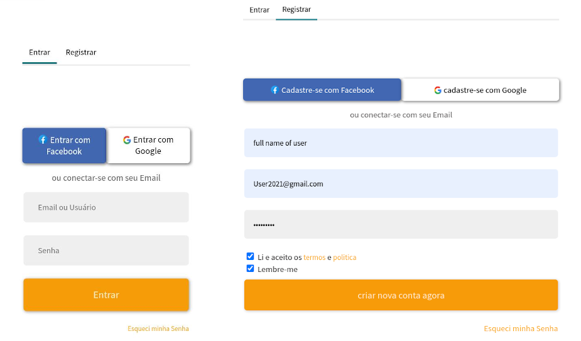The image size is (581, 341).
Task: Click criar nova conta agora button
Action: coord(401,295)
